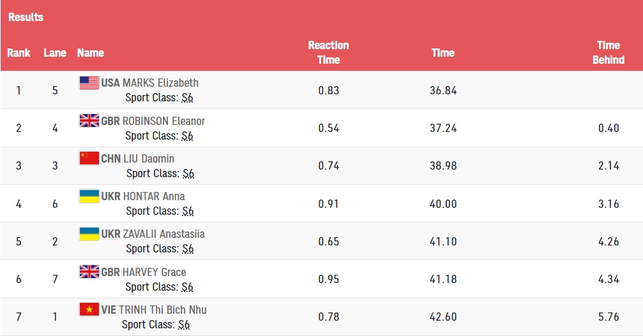Click the S6 abbreviation under MARKS Elizabeth
643x336 pixels.
(x=187, y=98)
